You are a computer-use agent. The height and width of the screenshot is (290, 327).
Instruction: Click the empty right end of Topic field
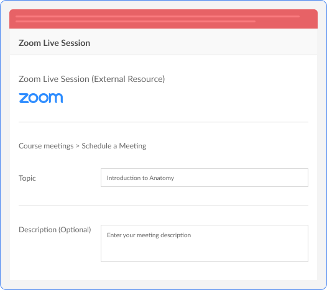tap(271, 178)
